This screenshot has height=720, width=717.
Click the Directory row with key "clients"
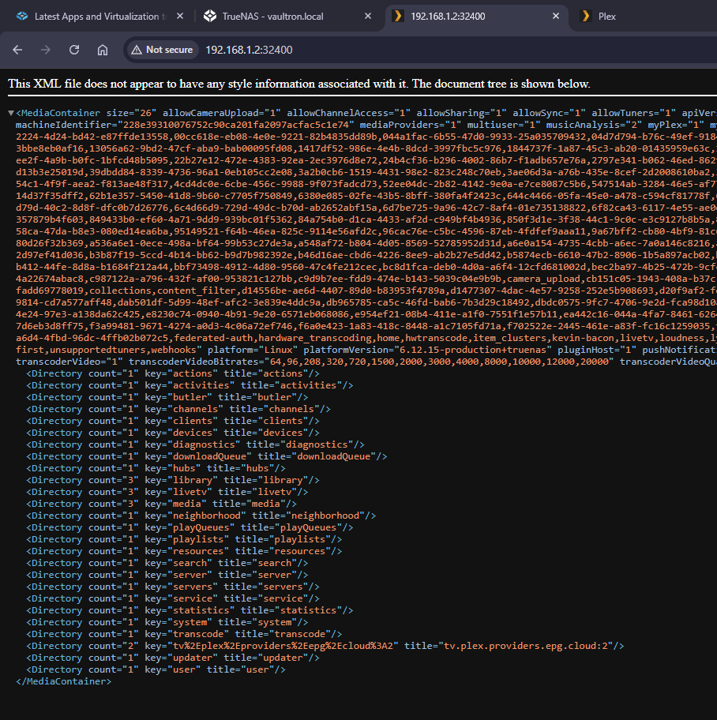pyautogui.click(x=173, y=421)
